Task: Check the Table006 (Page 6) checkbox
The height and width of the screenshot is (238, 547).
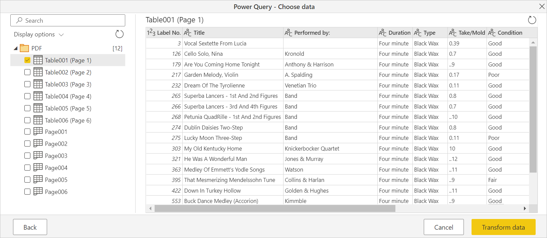Action: [x=27, y=120]
